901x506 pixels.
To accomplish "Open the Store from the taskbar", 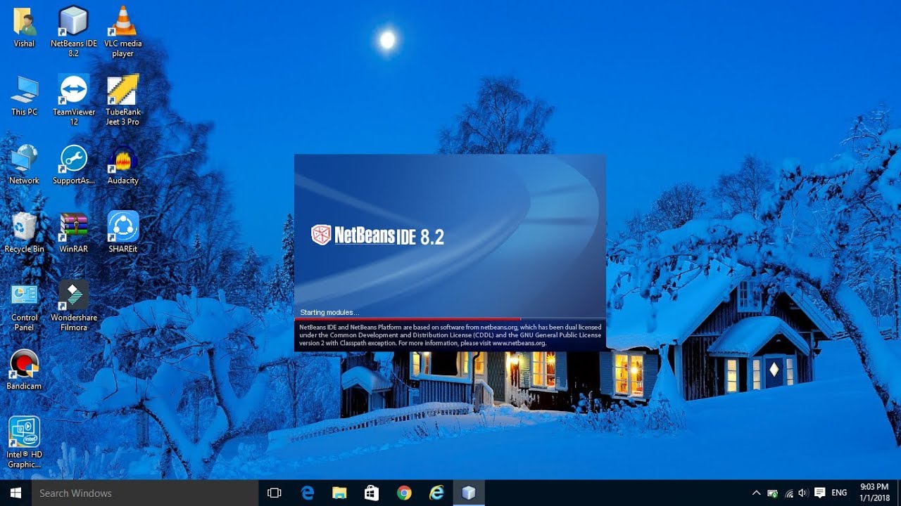I will (372, 493).
